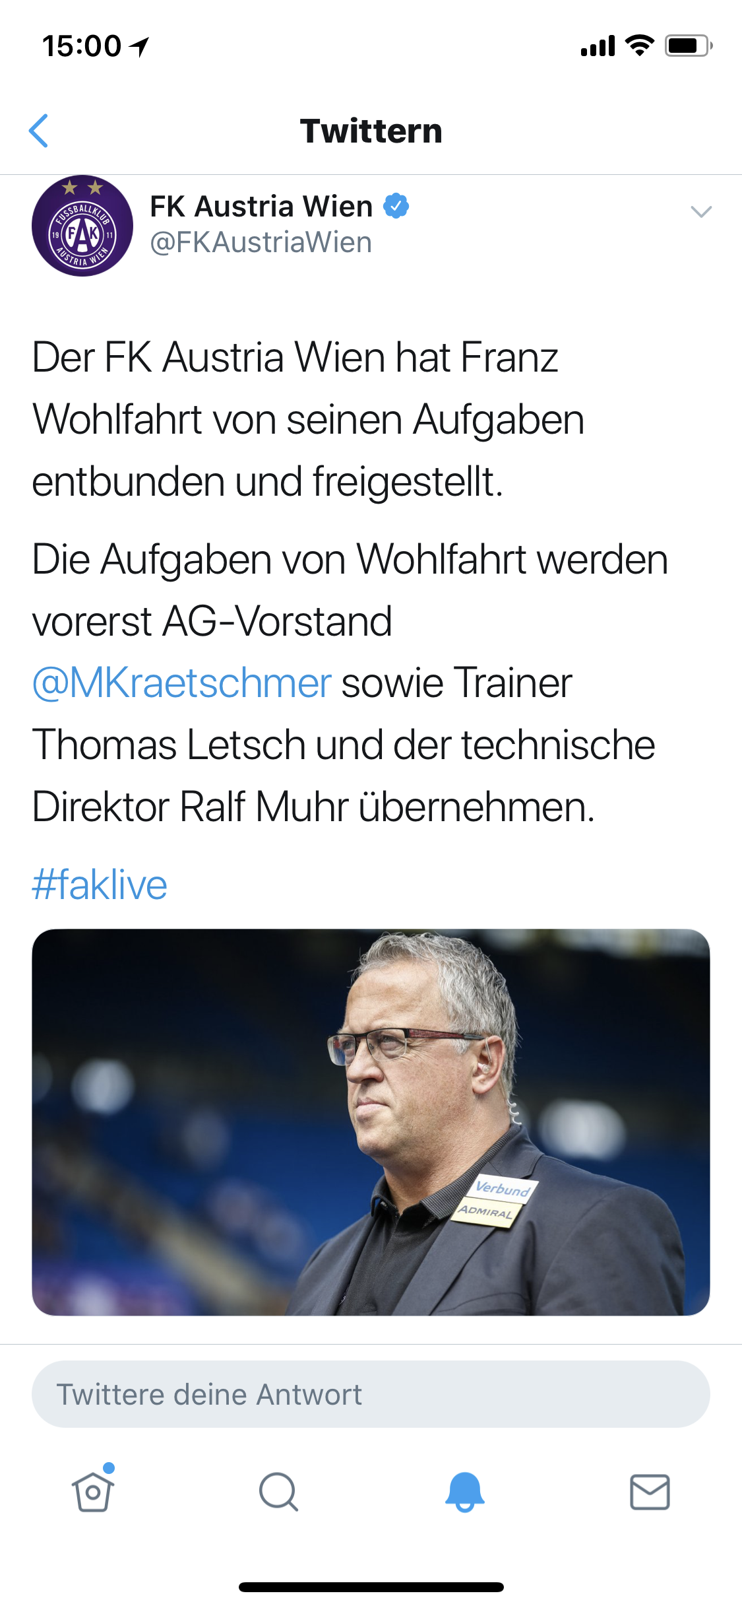Open the #faklive hashtag
Image resolution: width=742 pixels, height=1608 pixels.
coord(100,885)
